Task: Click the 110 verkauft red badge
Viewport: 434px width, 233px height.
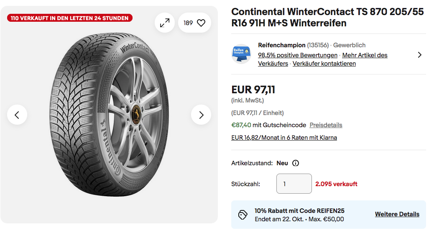Action: pyautogui.click(x=70, y=18)
